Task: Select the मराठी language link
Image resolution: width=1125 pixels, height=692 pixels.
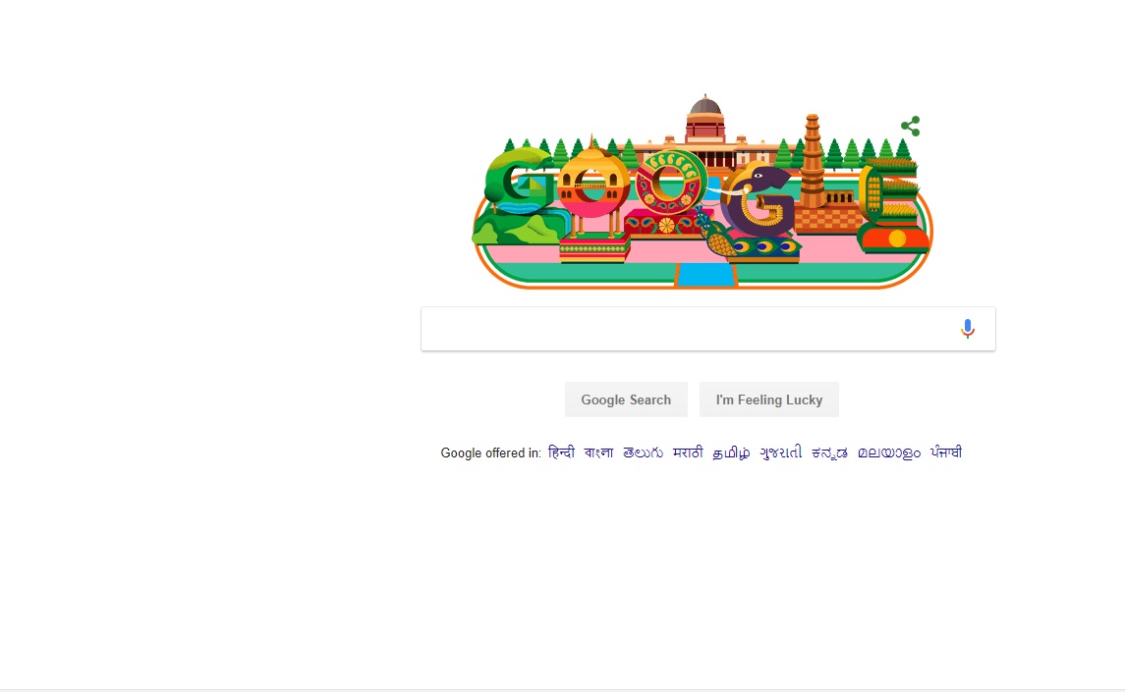Action: click(688, 452)
